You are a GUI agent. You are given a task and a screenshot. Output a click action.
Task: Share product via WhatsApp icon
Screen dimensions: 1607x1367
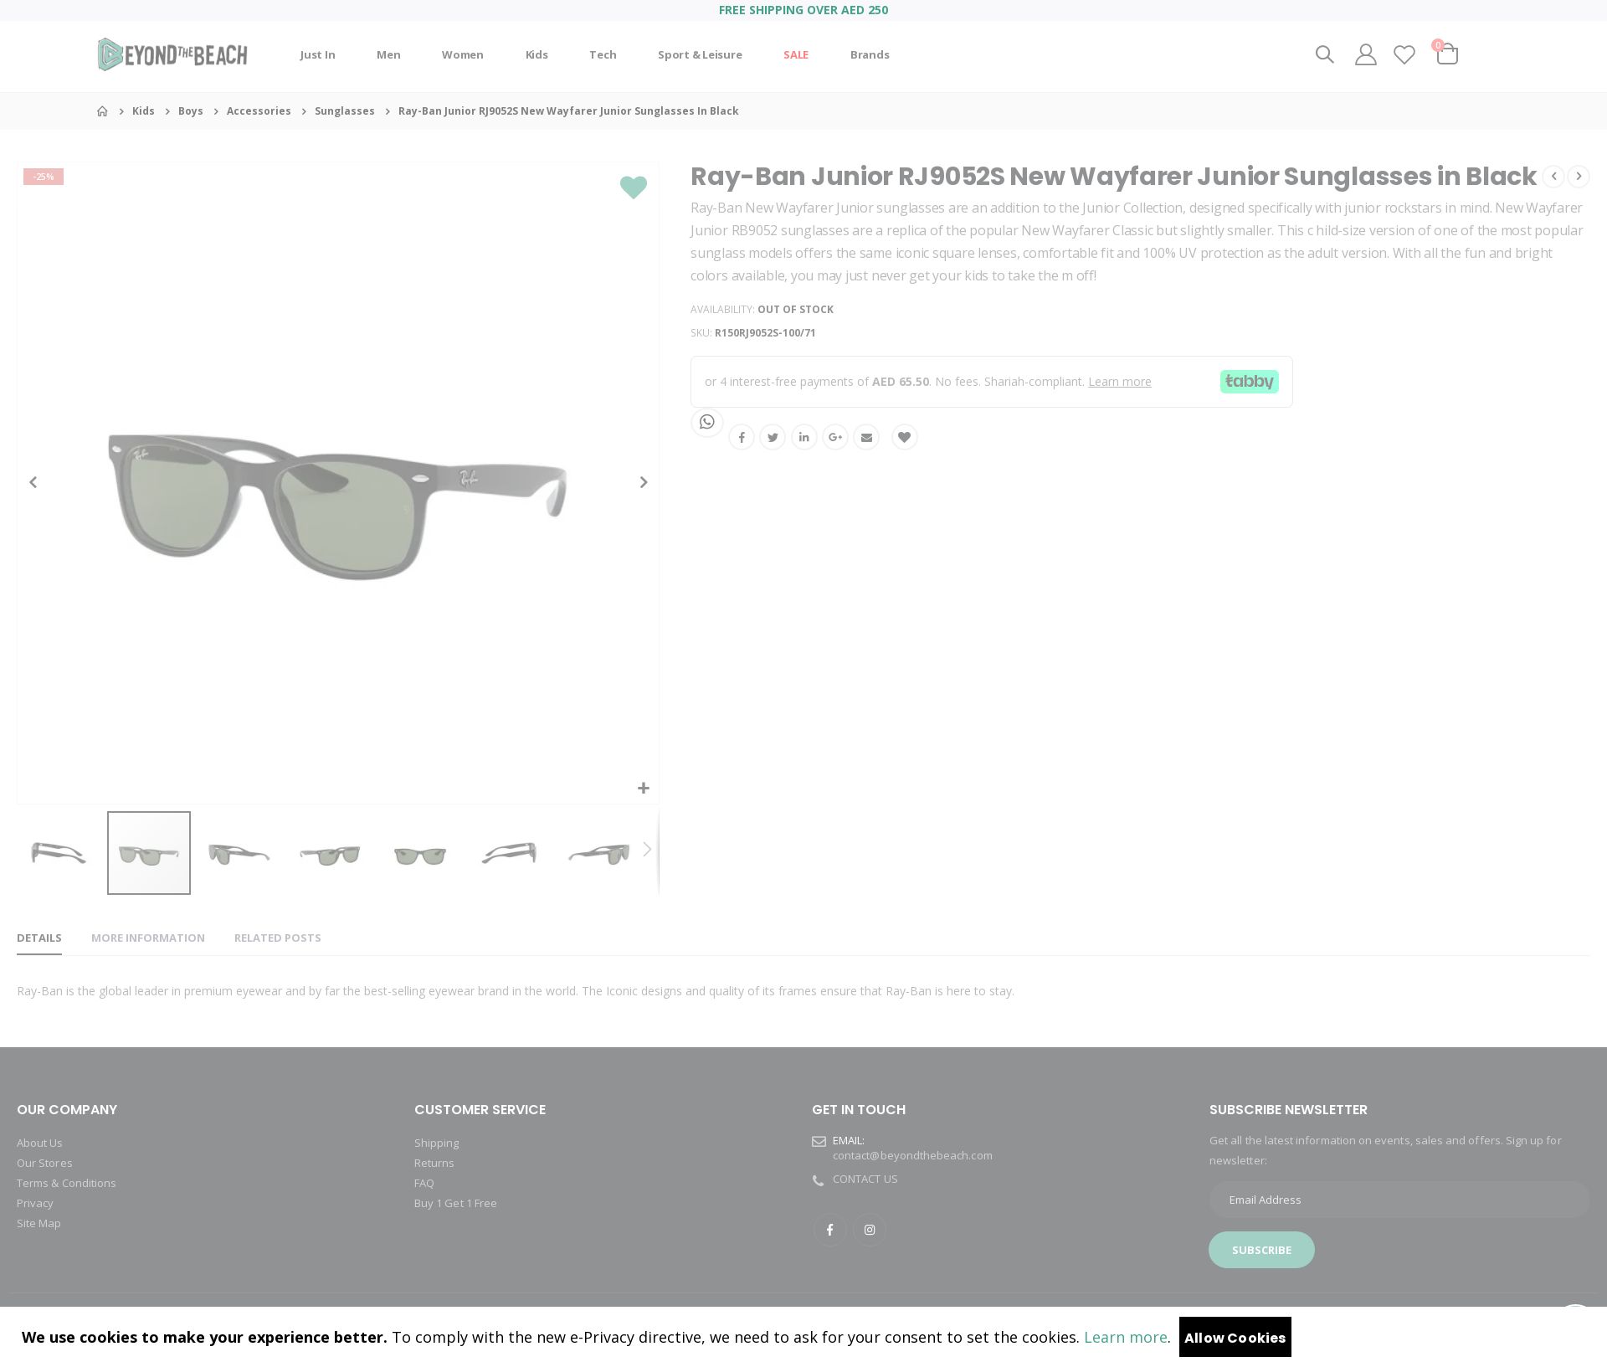(707, 422)
